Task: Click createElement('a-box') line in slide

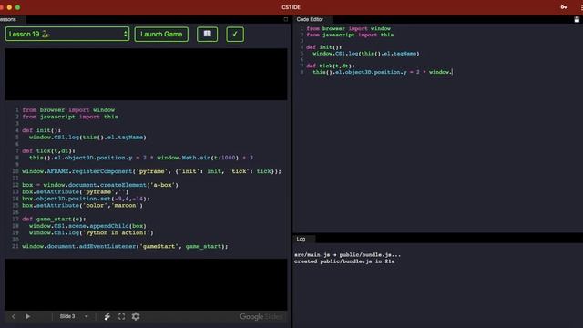Action: coord(100,185)
